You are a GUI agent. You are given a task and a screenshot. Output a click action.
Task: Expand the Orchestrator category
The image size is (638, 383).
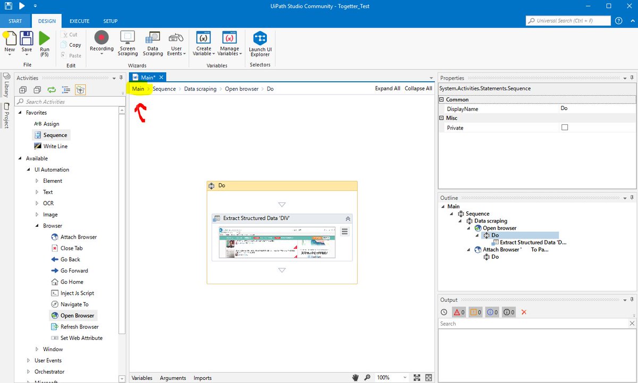pos(29,372)
